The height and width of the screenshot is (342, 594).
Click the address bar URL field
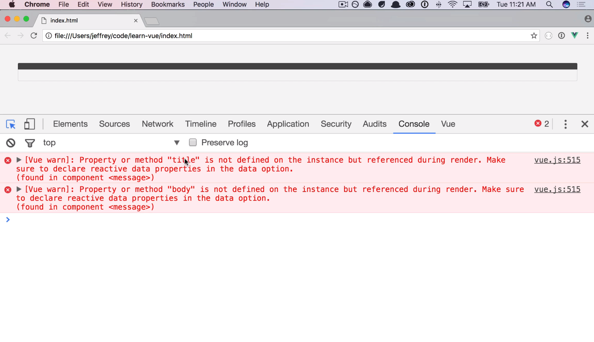pyautogui.click(x=290, y=36)
